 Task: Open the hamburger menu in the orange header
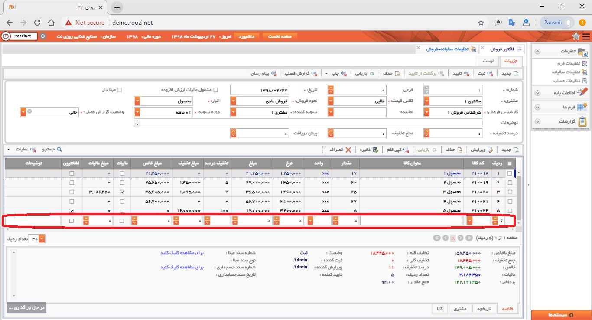pos(586,36)
